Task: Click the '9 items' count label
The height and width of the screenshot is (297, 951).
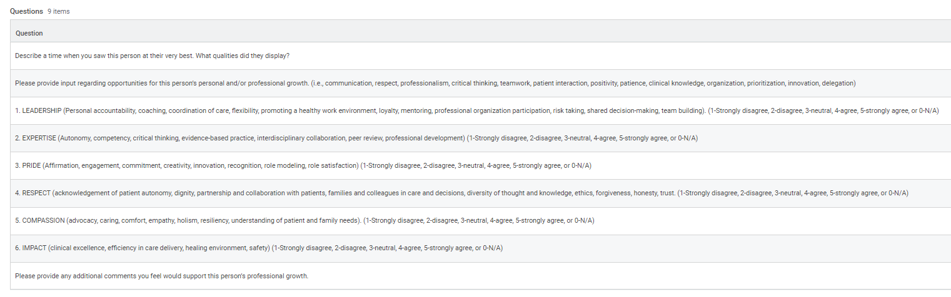Action: tap(59, 11)
